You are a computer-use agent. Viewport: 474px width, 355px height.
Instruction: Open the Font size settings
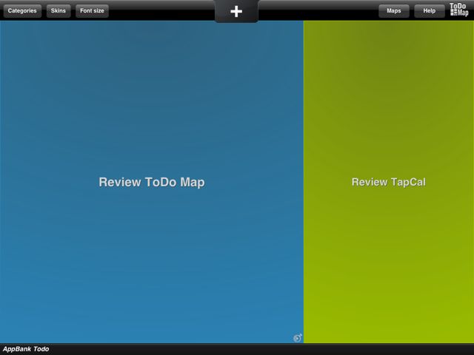92,11
